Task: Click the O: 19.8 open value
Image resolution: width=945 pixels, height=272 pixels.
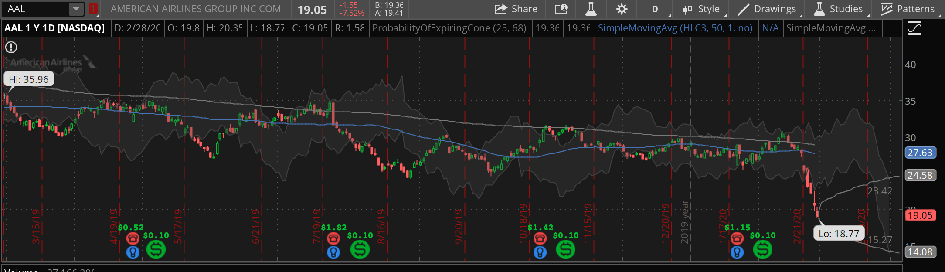Action: [184, 28]
